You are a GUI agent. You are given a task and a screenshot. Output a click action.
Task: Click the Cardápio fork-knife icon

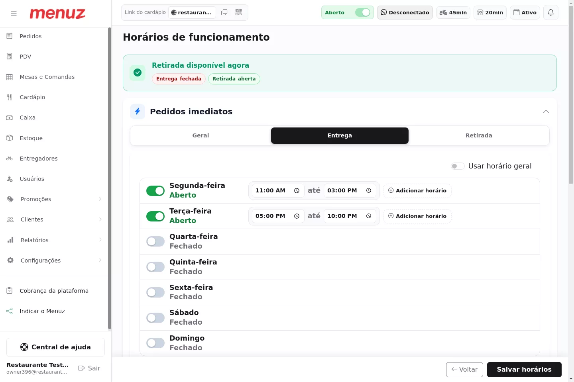(x=10, y=97)
